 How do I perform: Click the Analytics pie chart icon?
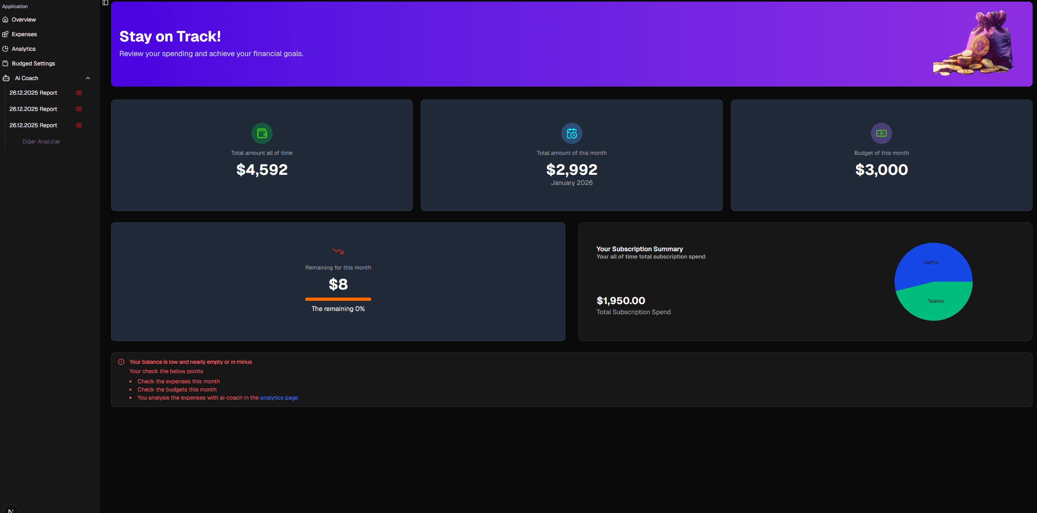coord(5,49)
